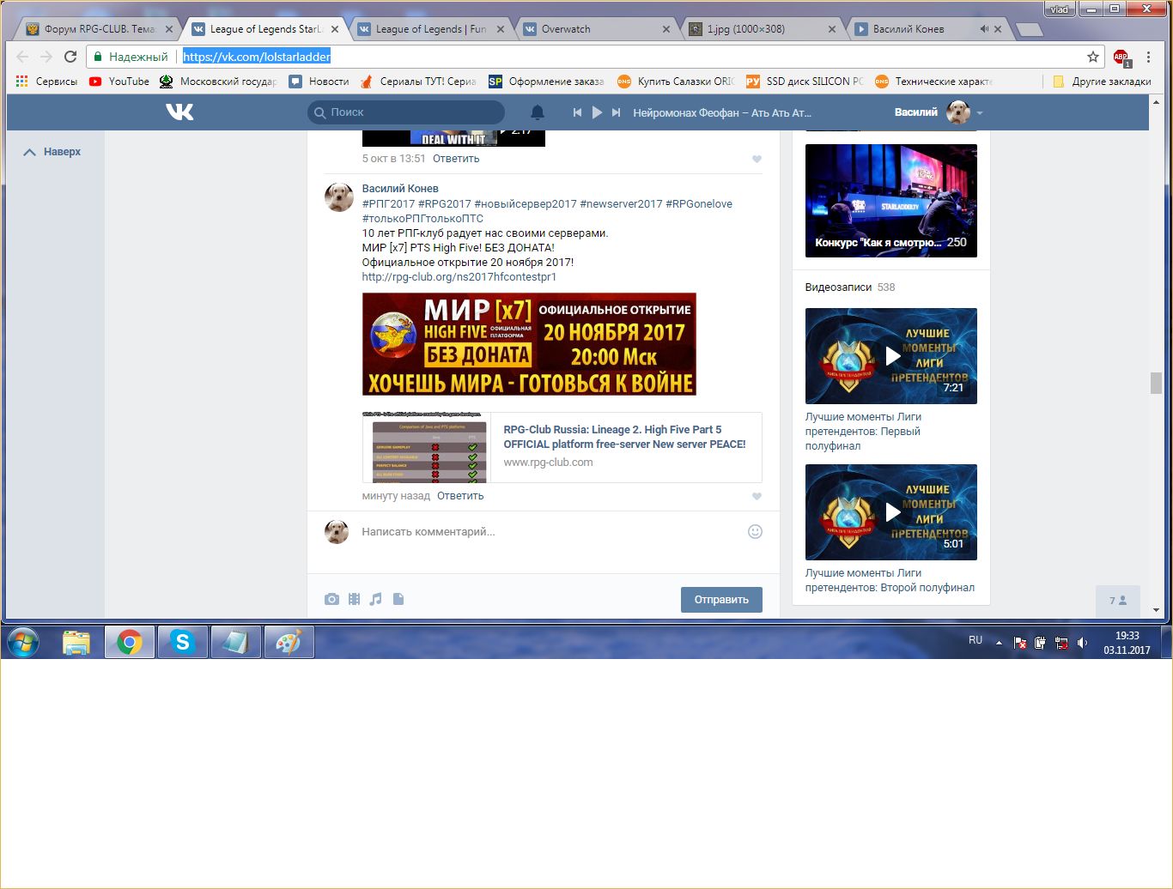
Task: Open Другие закладки folder
Action: point(1102,82)
